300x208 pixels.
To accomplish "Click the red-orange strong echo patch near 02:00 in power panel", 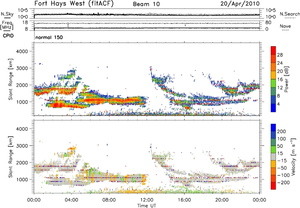I will click(57, 105).
